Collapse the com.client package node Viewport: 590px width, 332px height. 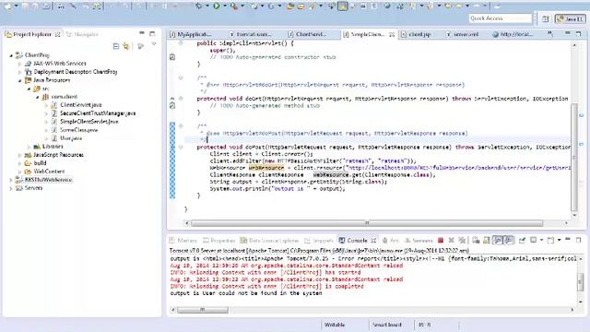pos(38,97)
